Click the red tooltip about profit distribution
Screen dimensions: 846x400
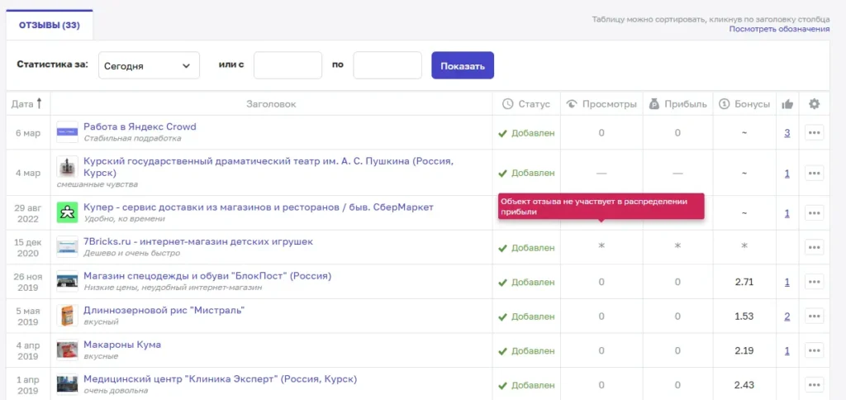click(x=601, y=207)
